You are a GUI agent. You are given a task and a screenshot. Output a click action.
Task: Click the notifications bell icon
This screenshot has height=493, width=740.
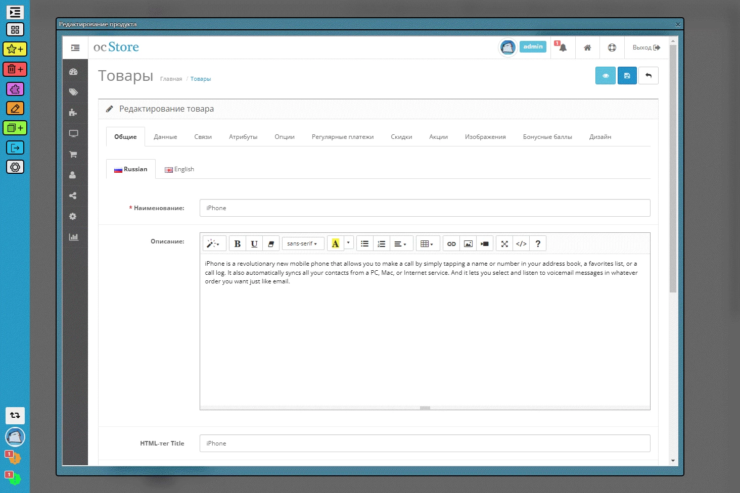tap(563, 47)
